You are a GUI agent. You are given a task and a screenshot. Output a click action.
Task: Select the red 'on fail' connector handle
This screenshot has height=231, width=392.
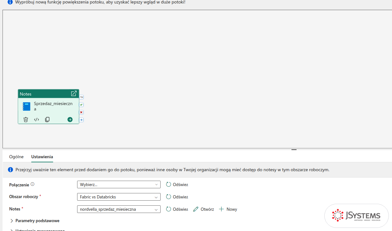[81, 112]
